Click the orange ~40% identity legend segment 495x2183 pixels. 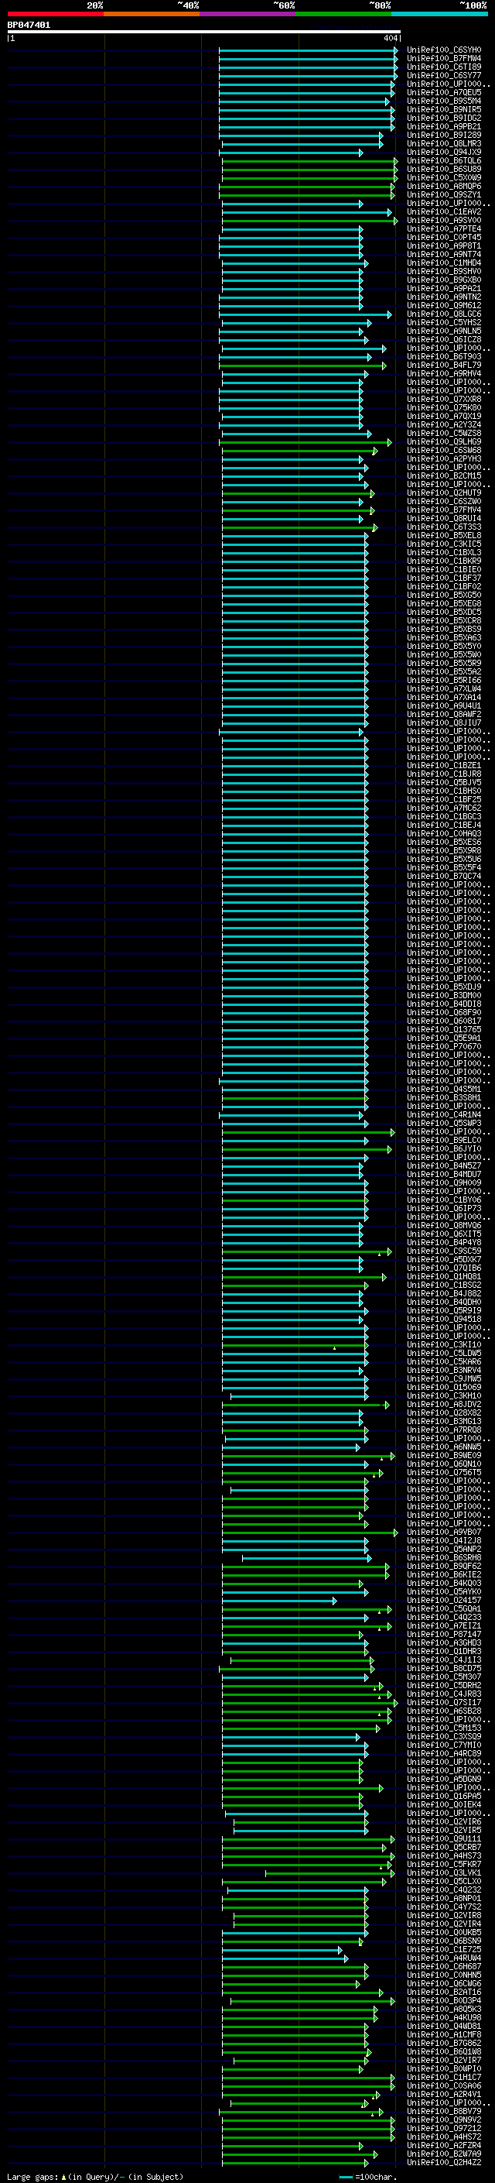(152, 14)
